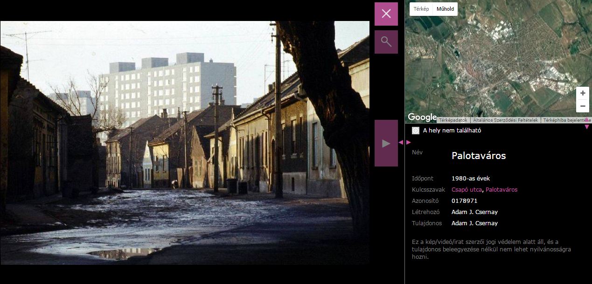Select the Műhold satellite view tab
The width and height of the screenshot is (592, 284).
pyautogui.click(x=445, y=9)
